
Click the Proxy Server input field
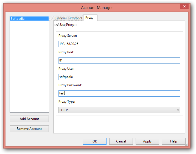click(119, 44)
